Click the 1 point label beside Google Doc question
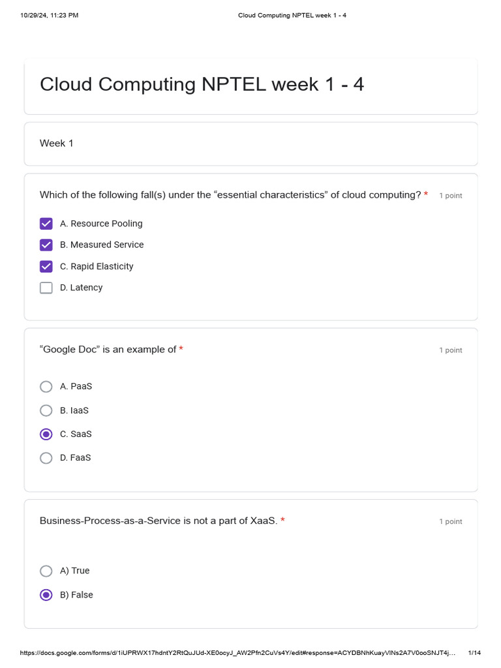Image resolution: width=501 pixels, height=668 pixels. tap(450, 350)
